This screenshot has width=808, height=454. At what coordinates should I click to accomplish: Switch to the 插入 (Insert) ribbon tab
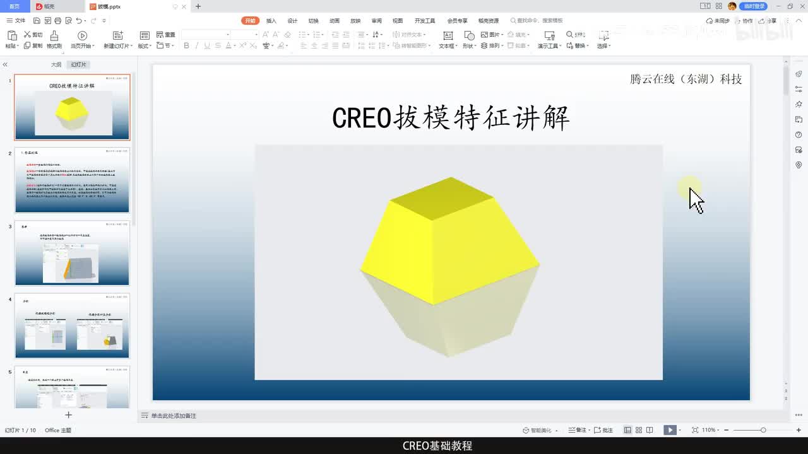(x=271, y=21)
